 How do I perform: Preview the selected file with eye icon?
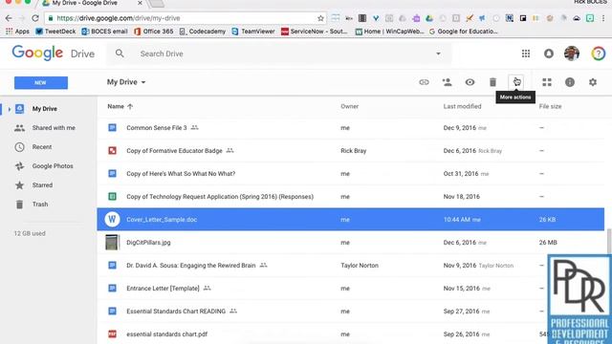click(x=470, y=82)
